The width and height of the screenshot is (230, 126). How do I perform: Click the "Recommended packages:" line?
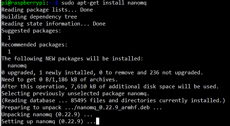click(34, 45)
